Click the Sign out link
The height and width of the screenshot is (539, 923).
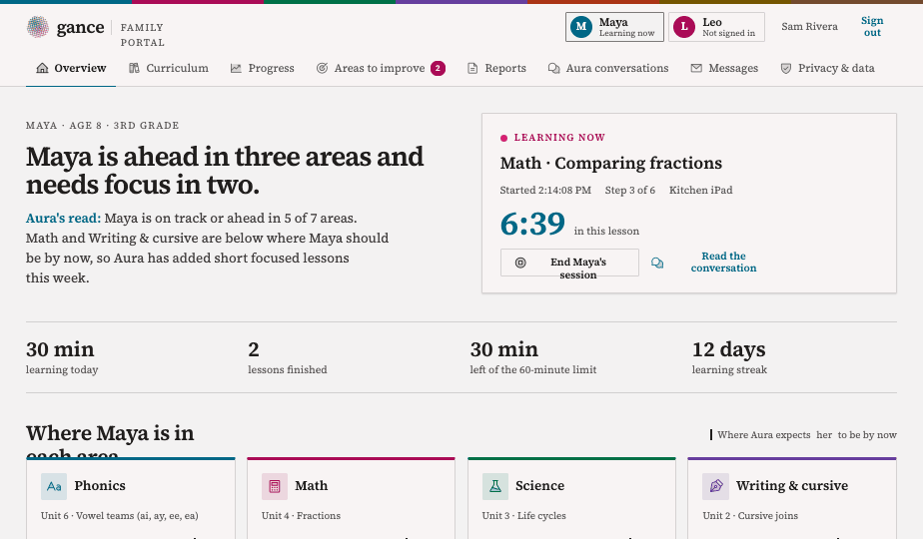[872, 27]
